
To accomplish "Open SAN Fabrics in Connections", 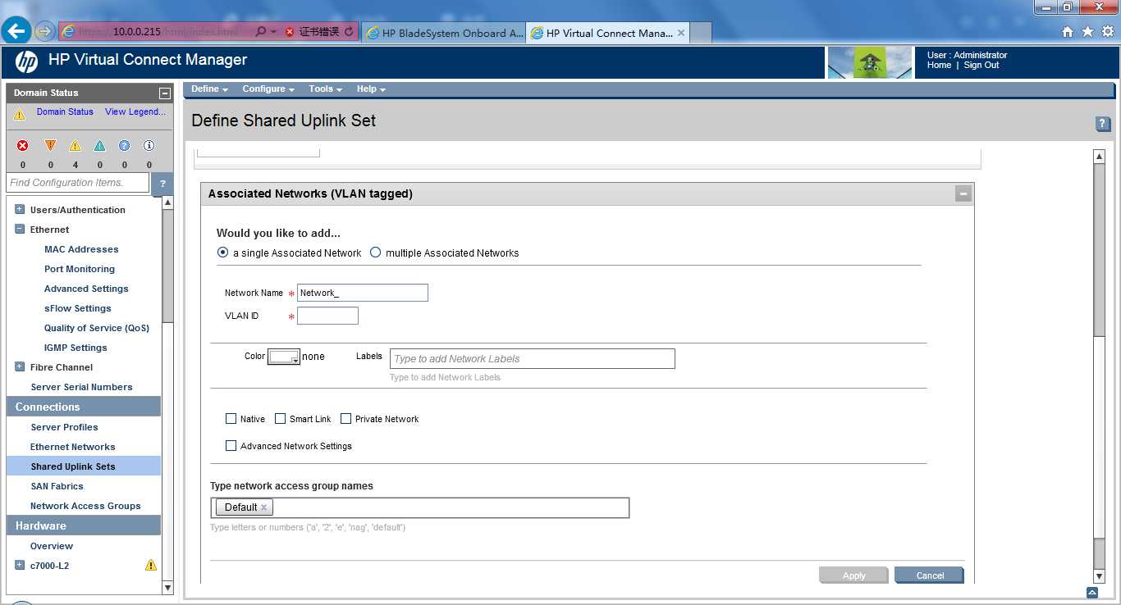I will click(57, 486).
